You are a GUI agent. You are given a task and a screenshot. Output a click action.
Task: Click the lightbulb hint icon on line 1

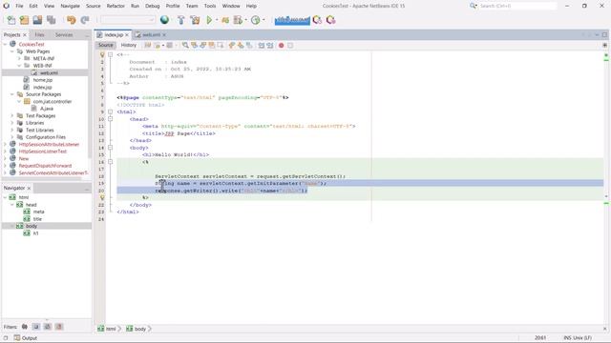(x=102, y=55)
